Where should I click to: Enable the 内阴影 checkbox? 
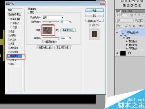pyautogui.click(x=9, y=35)
